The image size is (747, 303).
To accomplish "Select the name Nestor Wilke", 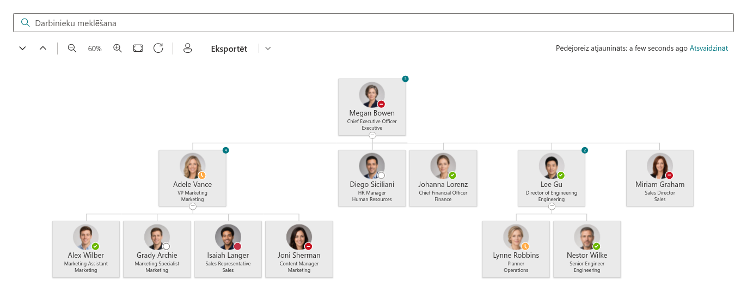I will (587, 255).
